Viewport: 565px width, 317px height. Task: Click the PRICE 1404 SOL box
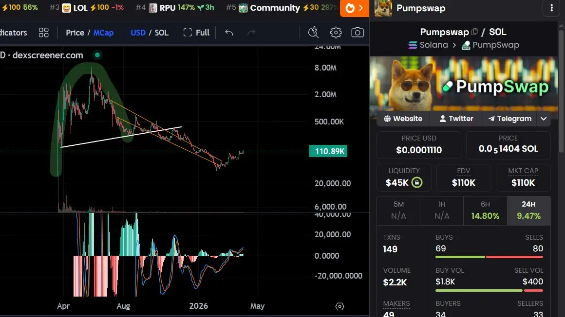click(x=508, y=145)
